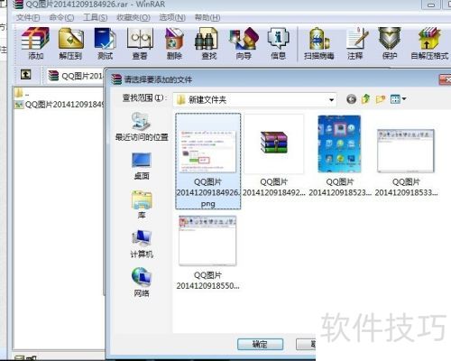
Task: Close the add-files dialog
Action: tap(446, 79)
